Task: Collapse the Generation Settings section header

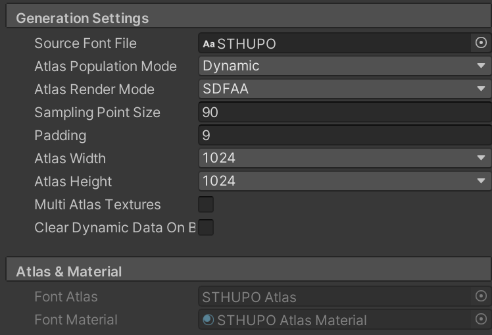Action: point(249,18)
